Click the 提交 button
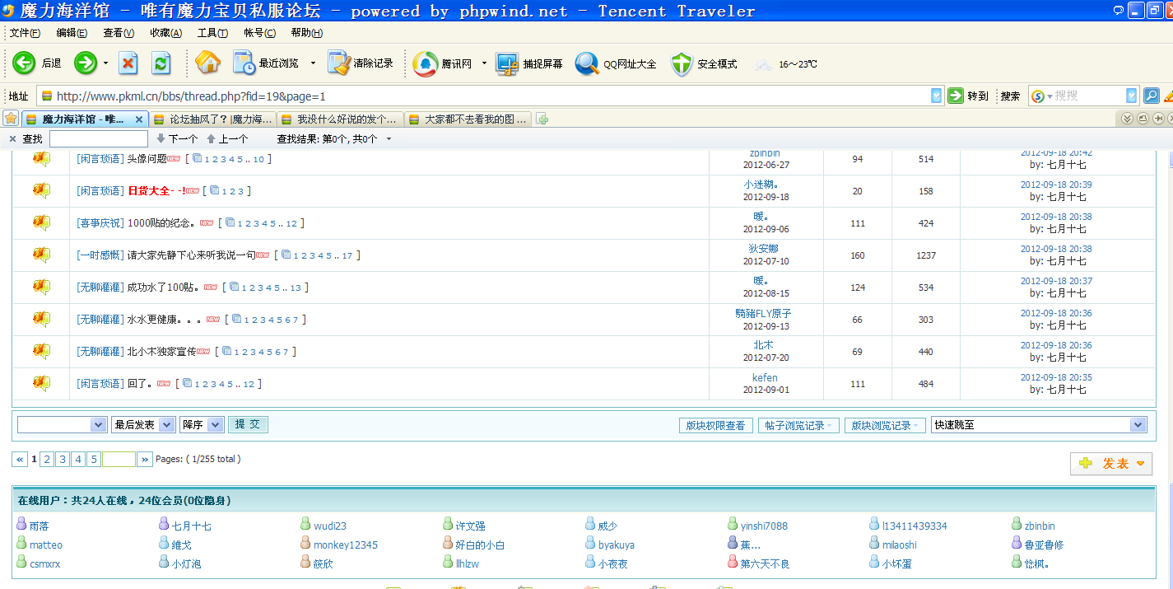This screenshot has width=1173, height=589. [x=248, y=424]
